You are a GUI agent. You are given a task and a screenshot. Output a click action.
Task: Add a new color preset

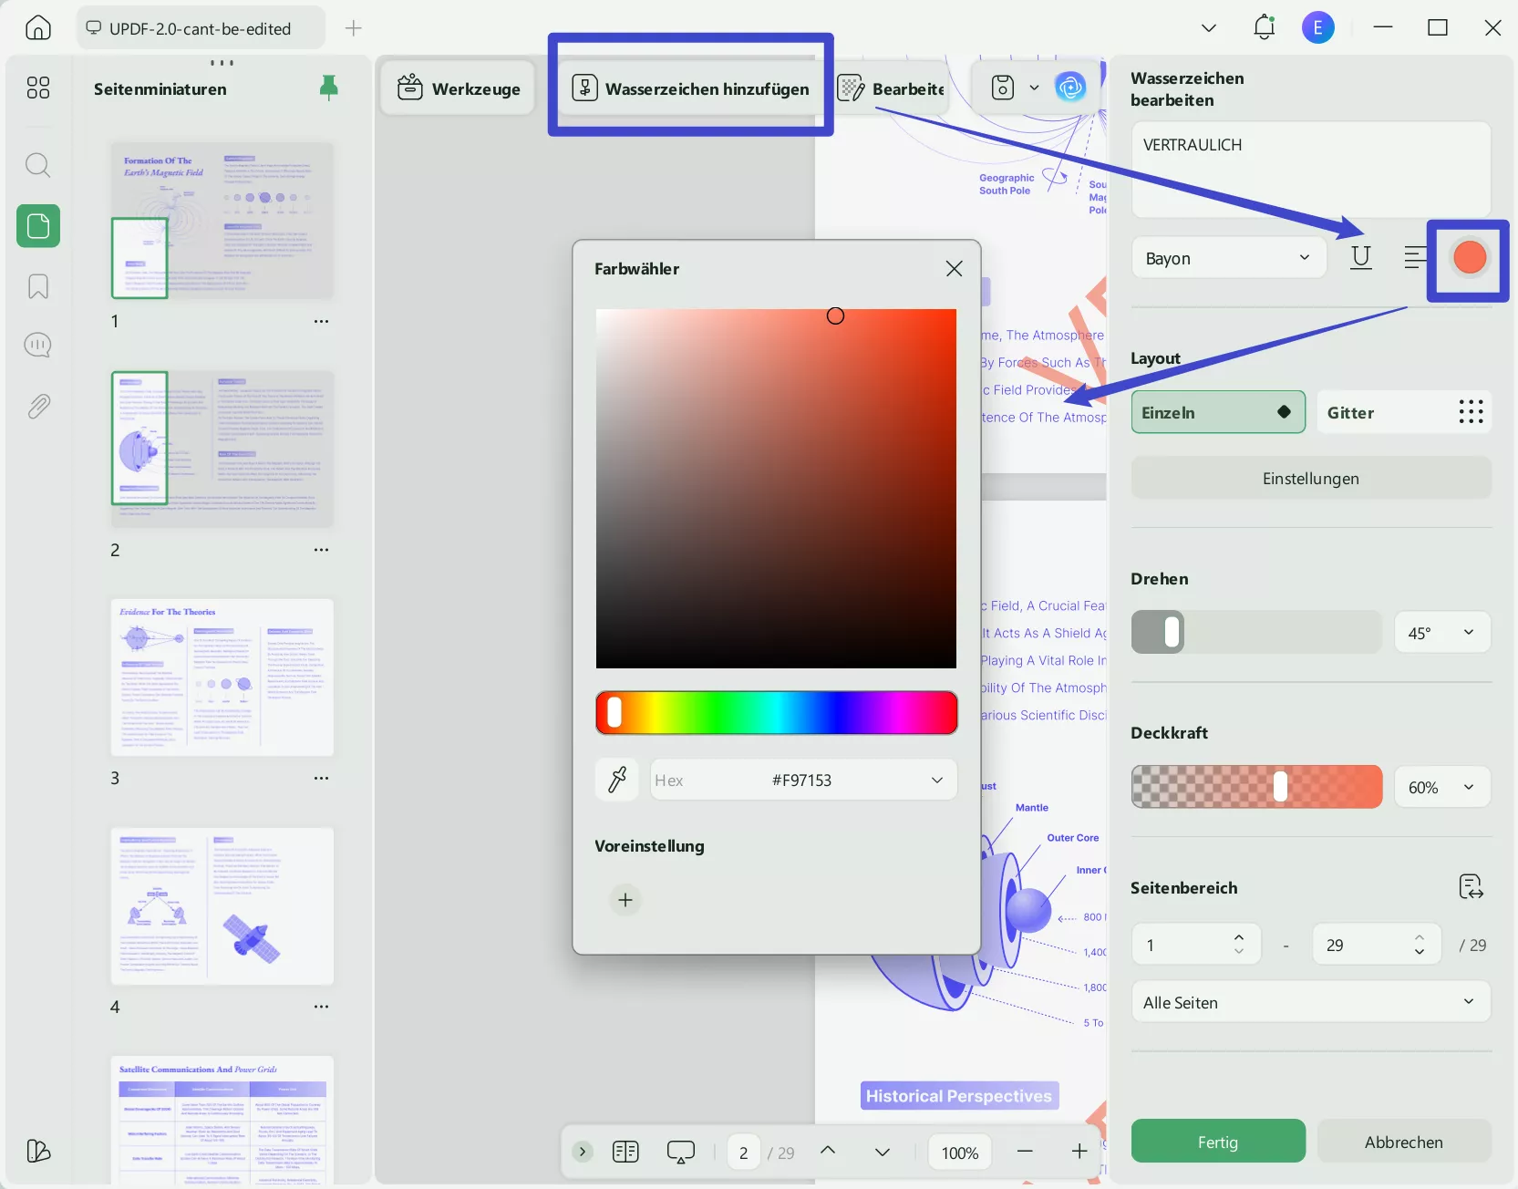coord(625,900)
